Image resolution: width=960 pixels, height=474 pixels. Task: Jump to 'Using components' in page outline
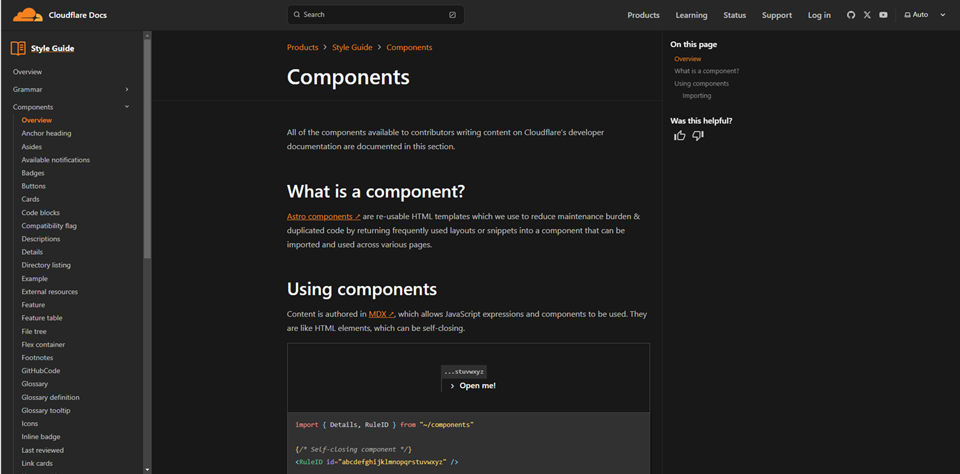[701, 84]
